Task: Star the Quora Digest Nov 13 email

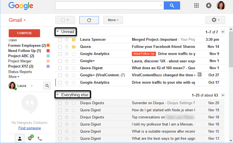Action: click(67, 139)
